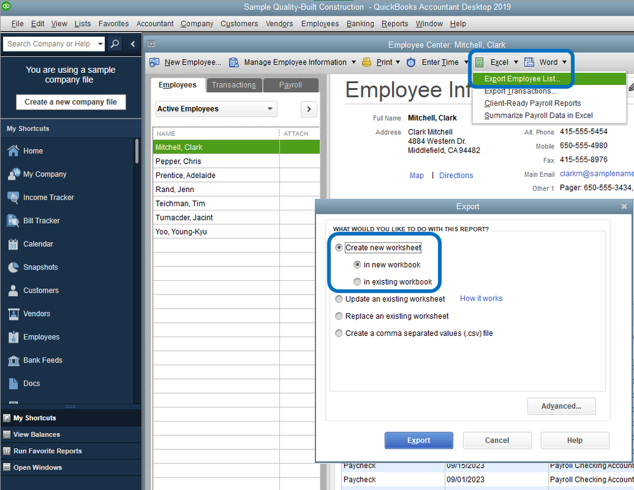The image size is (634, 490).
Task: Select My Shortcuts at sidebar bottom
Action: (71, 418)
